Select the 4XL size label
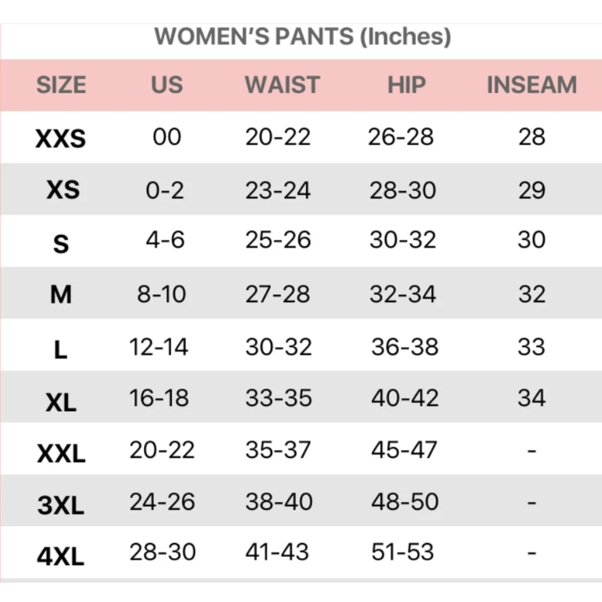The image size is (602, 602). pos(61,557)
